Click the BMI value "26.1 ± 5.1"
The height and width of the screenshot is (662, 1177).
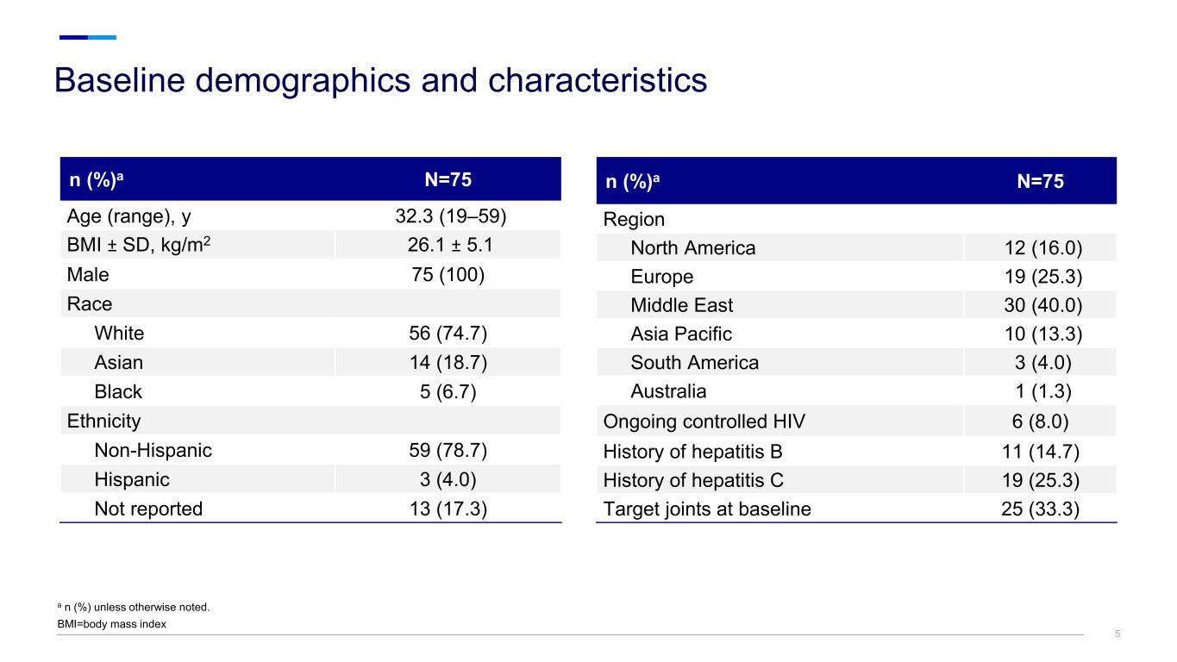click(x=448, y=245)
